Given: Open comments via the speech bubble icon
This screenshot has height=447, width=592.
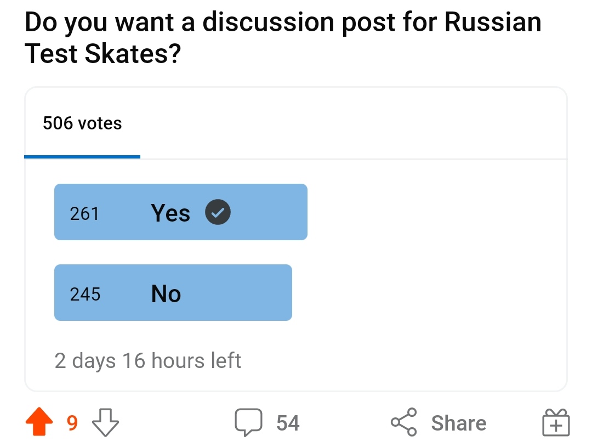Looking at the screenshot, I should [x=249, y=423].
